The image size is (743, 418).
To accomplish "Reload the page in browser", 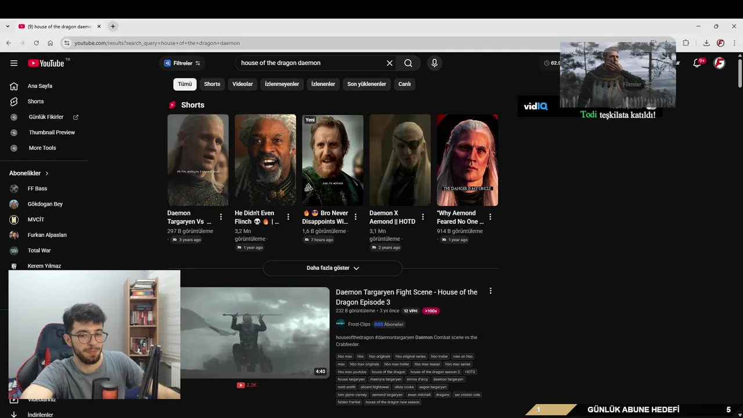I will point(36,43).
